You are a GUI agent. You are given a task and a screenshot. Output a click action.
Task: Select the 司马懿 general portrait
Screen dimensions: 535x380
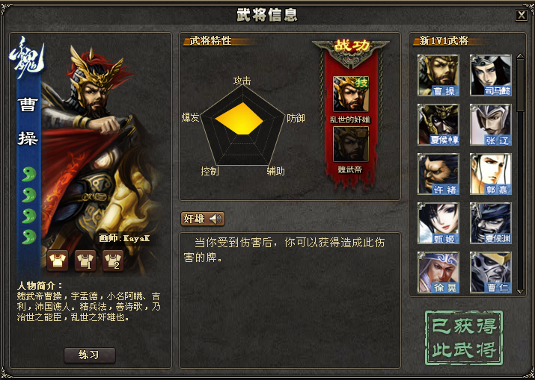pos(490,75)
